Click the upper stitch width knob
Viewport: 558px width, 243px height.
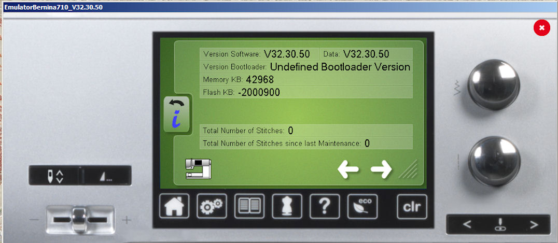click(x=493, y=84)
